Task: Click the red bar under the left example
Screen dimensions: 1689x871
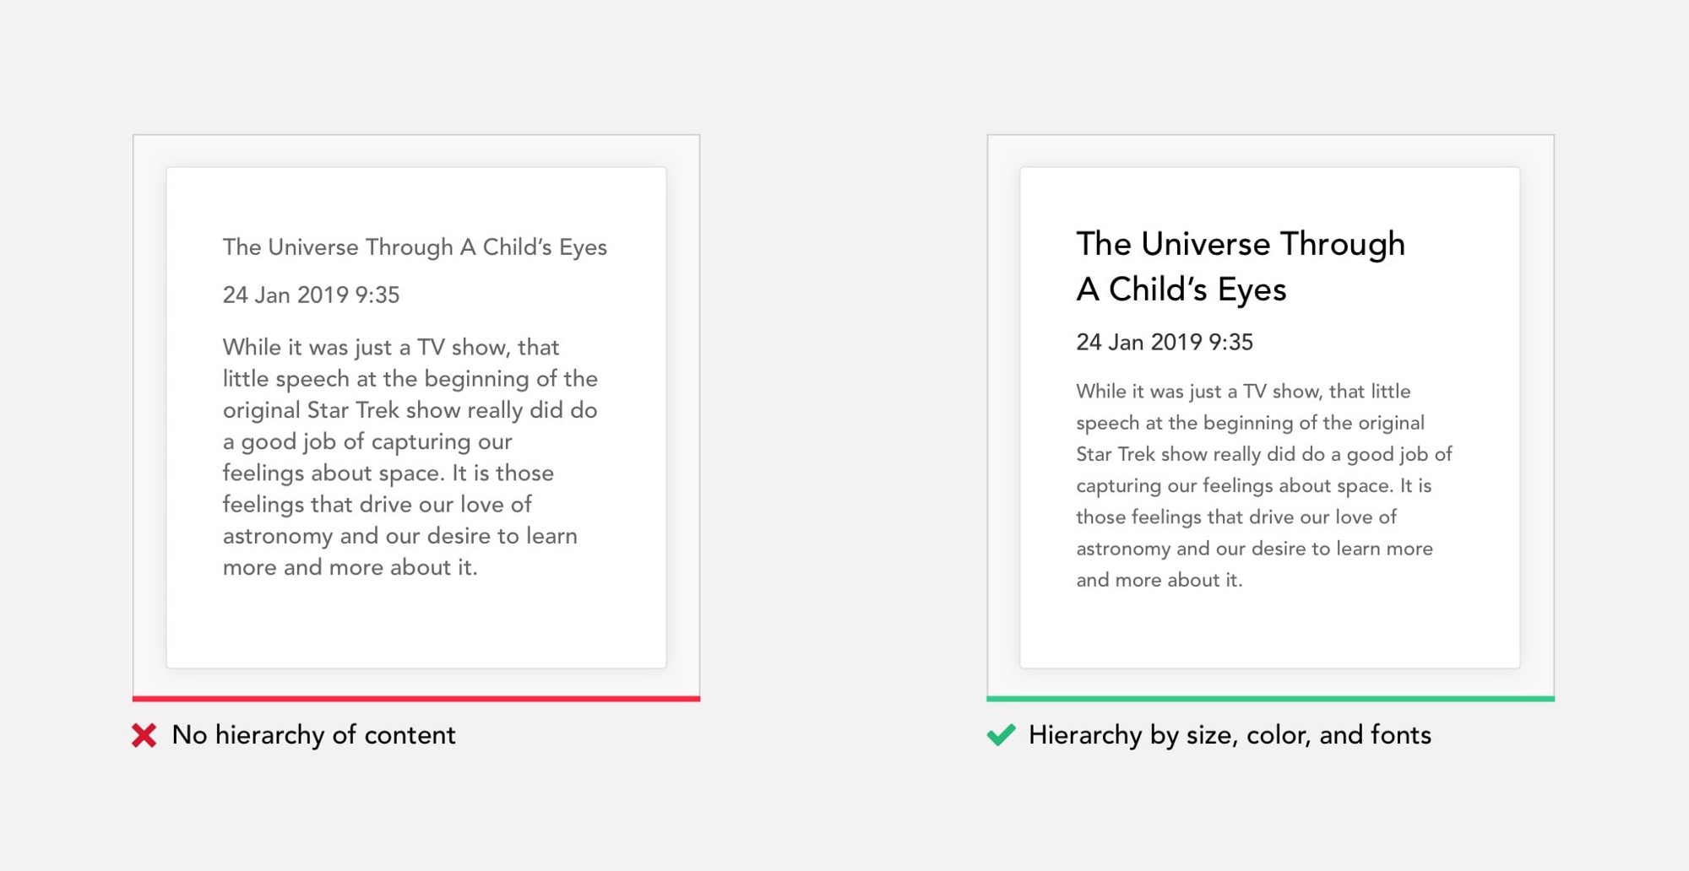Action: point(416,699)
